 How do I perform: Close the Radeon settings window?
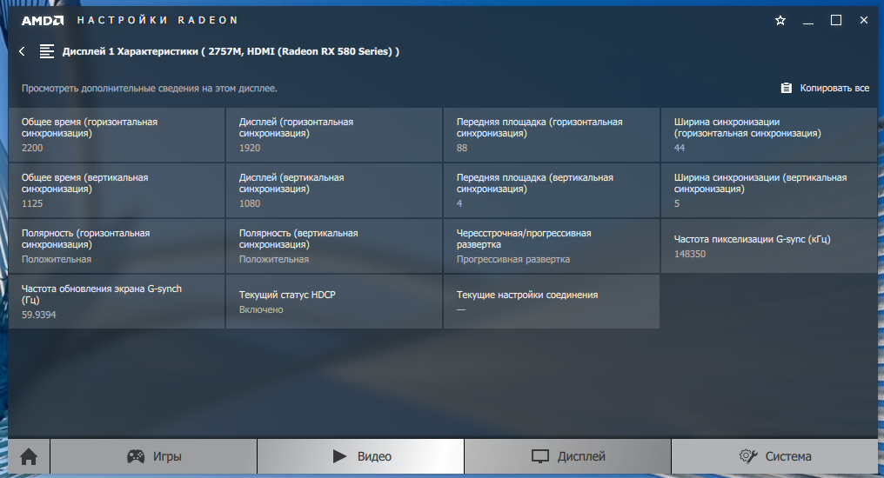[864, 20]
